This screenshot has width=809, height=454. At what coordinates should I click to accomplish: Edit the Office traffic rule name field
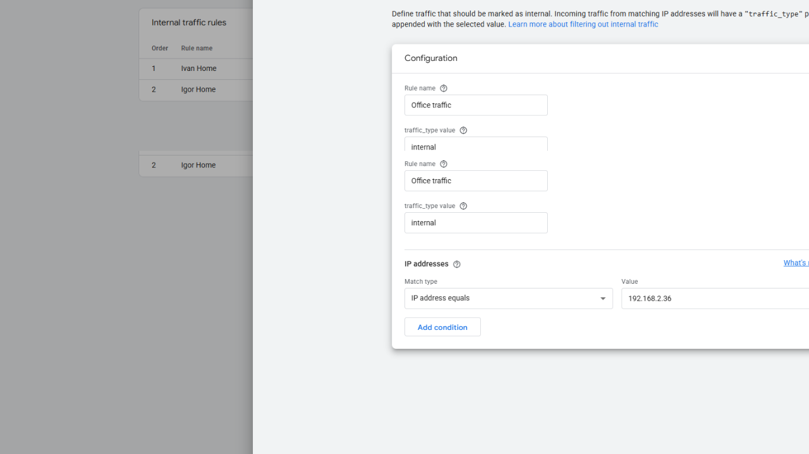pos(476,105)
